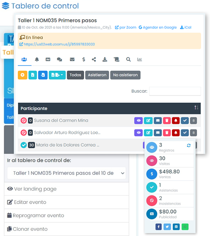Mark attendance check for Susana del Carmen Mina
The height and width of the screenshot is (236, 213).
click(185, 120)
